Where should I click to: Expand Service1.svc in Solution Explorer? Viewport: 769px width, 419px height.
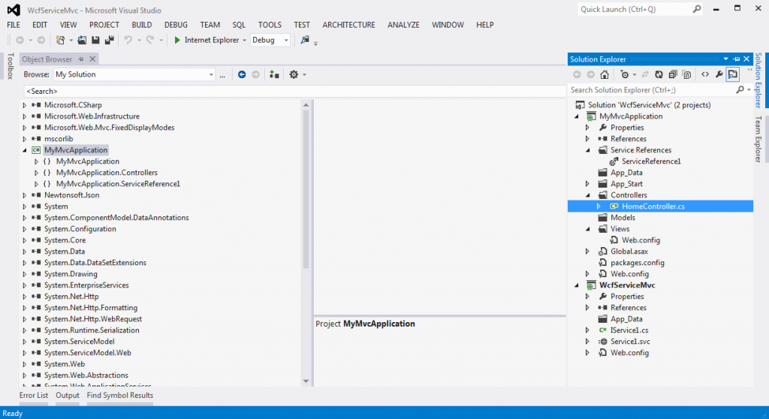[587, 342]
